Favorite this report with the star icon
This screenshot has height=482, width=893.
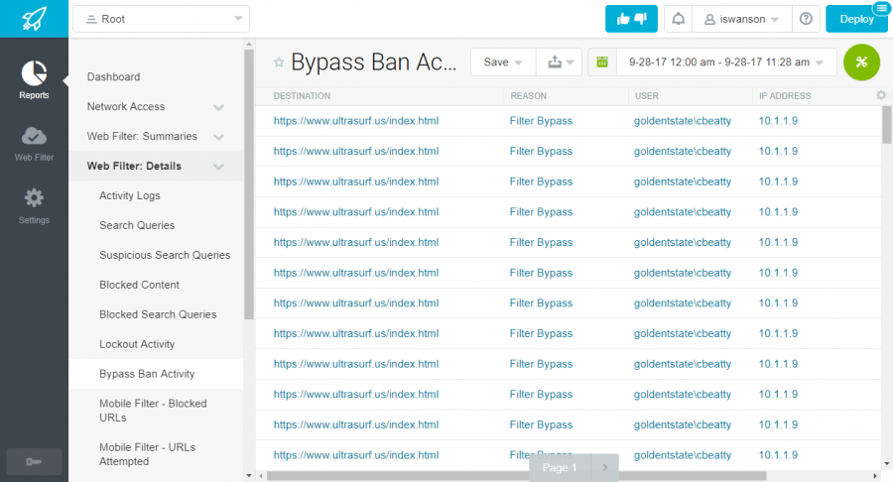(x=279, y=62)
